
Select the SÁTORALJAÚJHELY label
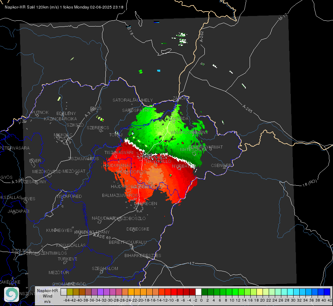[133, 100]
